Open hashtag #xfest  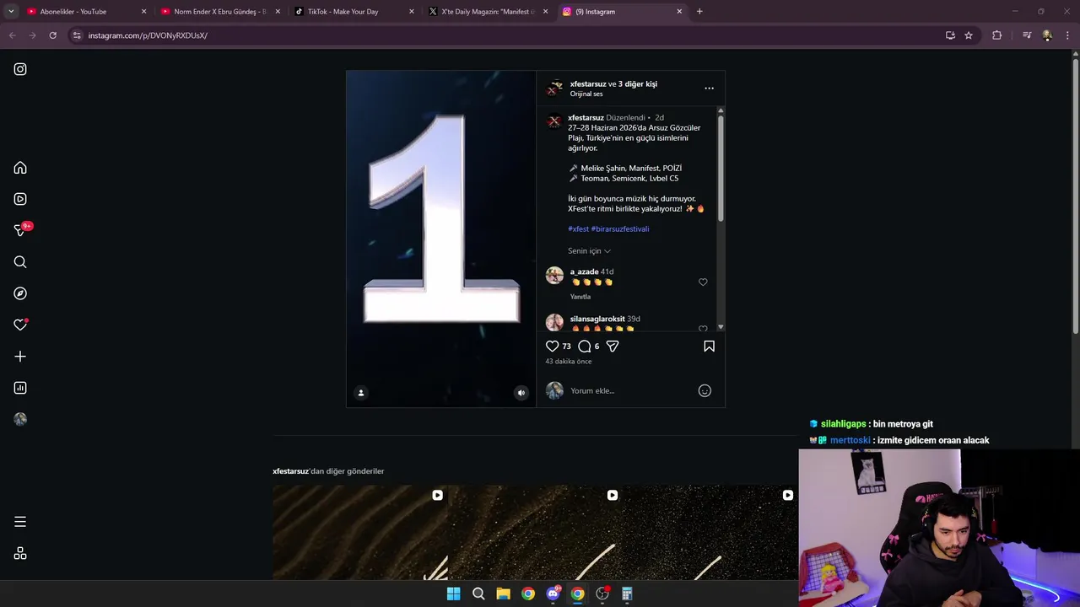pos(578,228)
